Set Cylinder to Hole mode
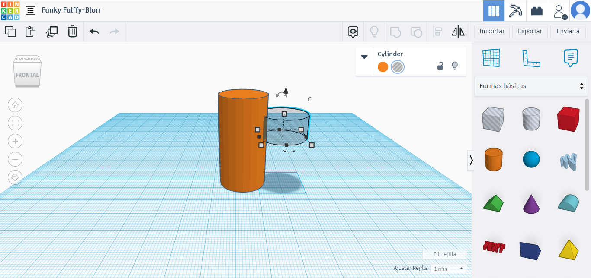The height and width of the screenshot is (278, 591). pos(398,67)
